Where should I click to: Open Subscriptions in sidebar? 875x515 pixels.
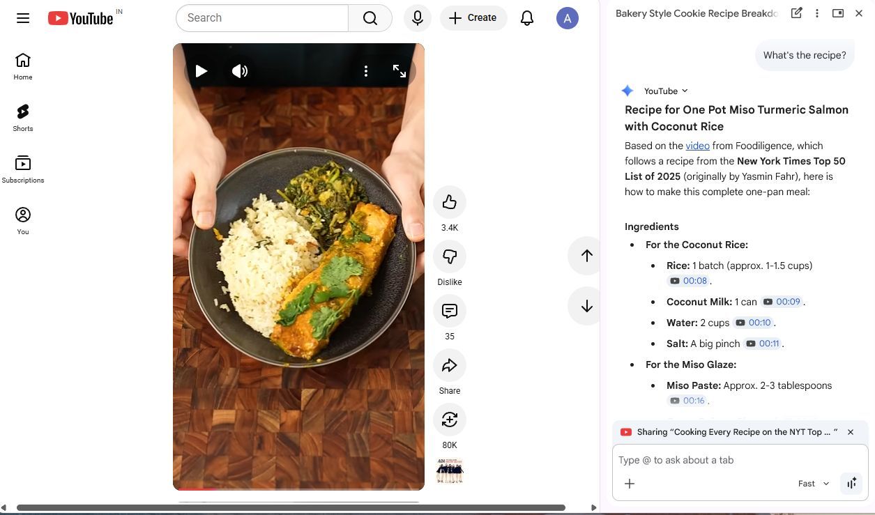coord(23,169)
